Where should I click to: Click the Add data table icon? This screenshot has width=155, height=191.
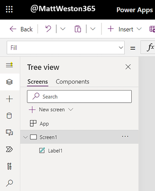click(x=152, y=29)
